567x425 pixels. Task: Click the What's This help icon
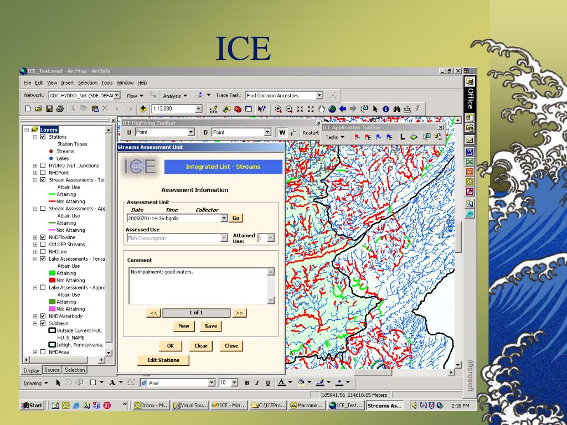click(262, 109)
